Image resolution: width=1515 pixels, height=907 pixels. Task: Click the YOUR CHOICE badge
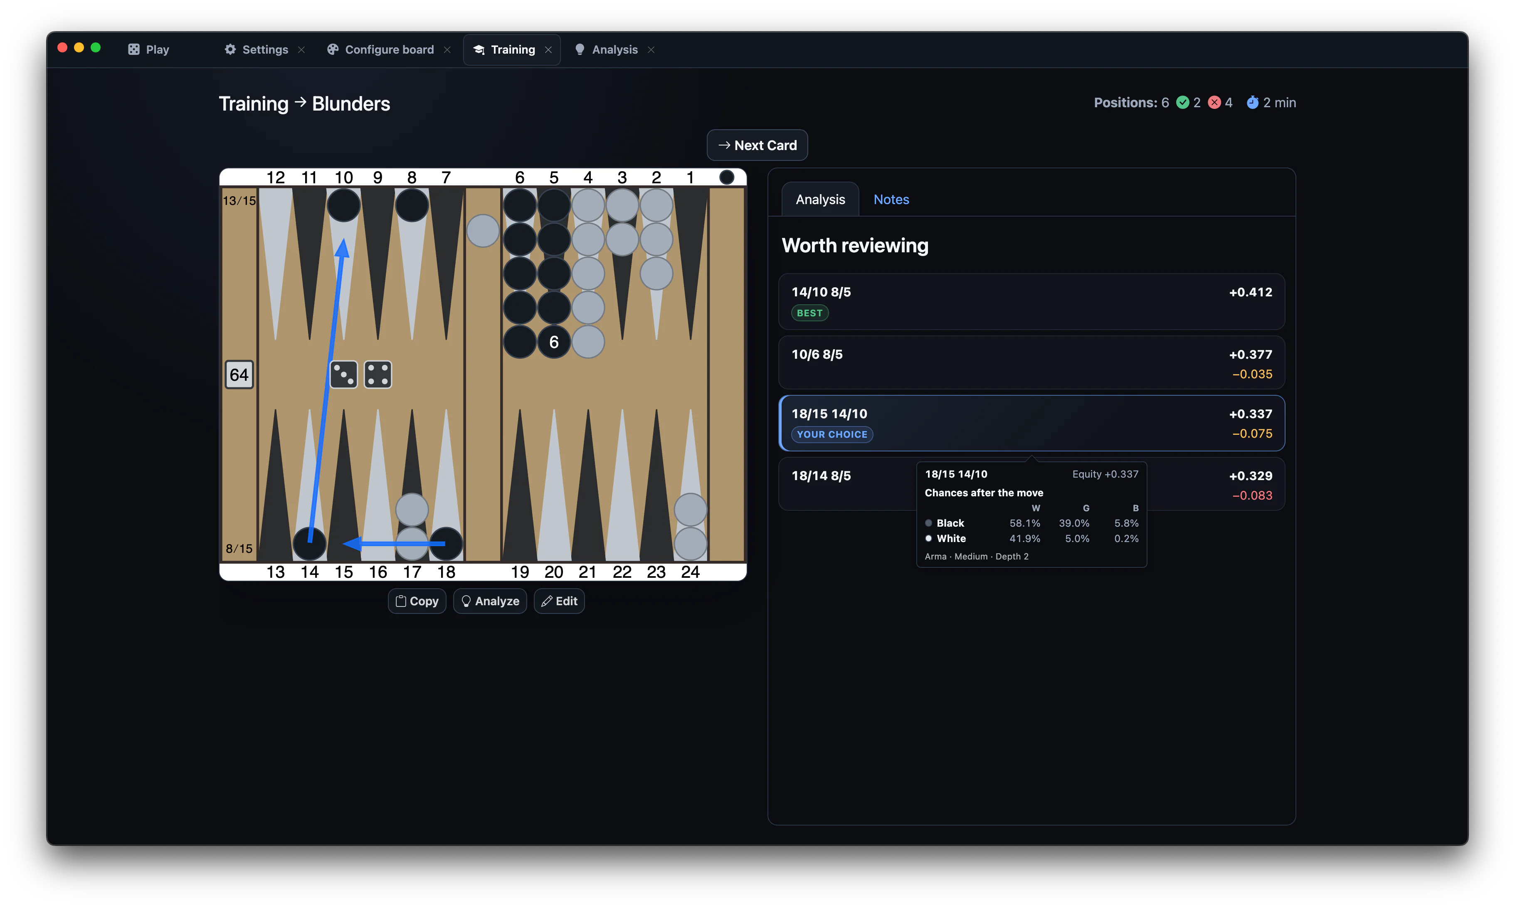(x=832, y=434)
